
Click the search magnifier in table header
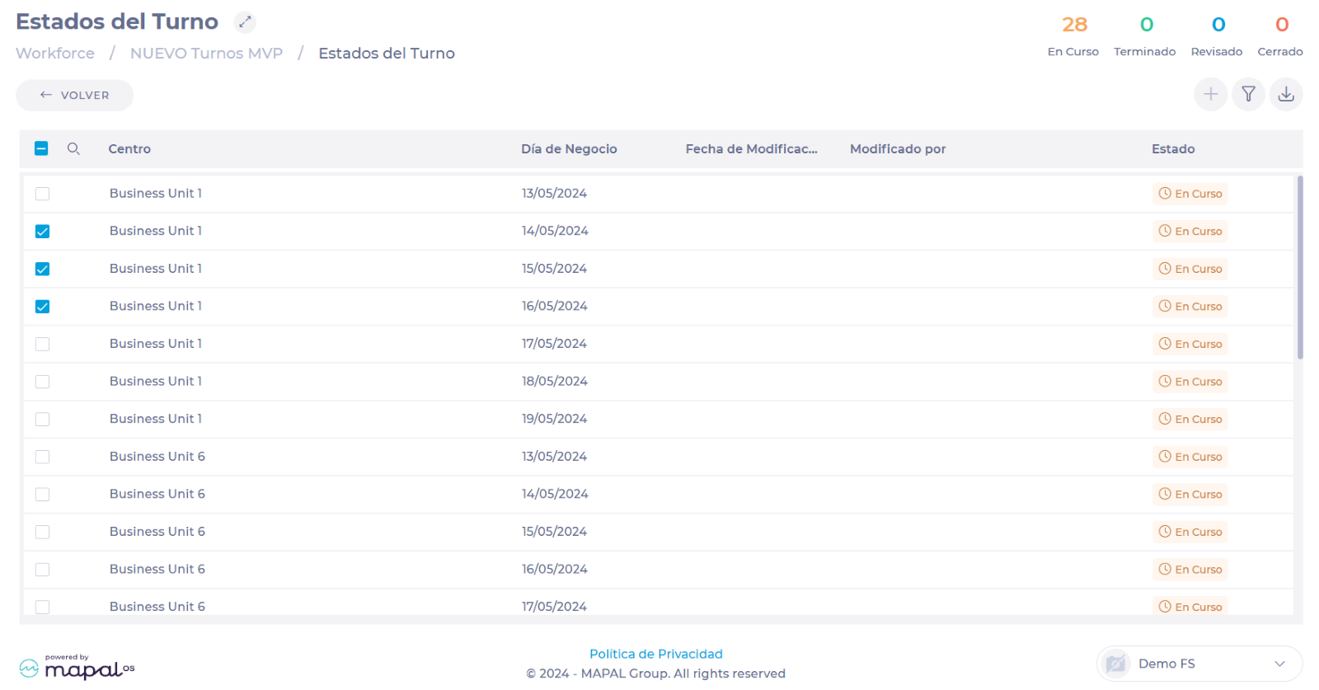[x=73, y=149]
